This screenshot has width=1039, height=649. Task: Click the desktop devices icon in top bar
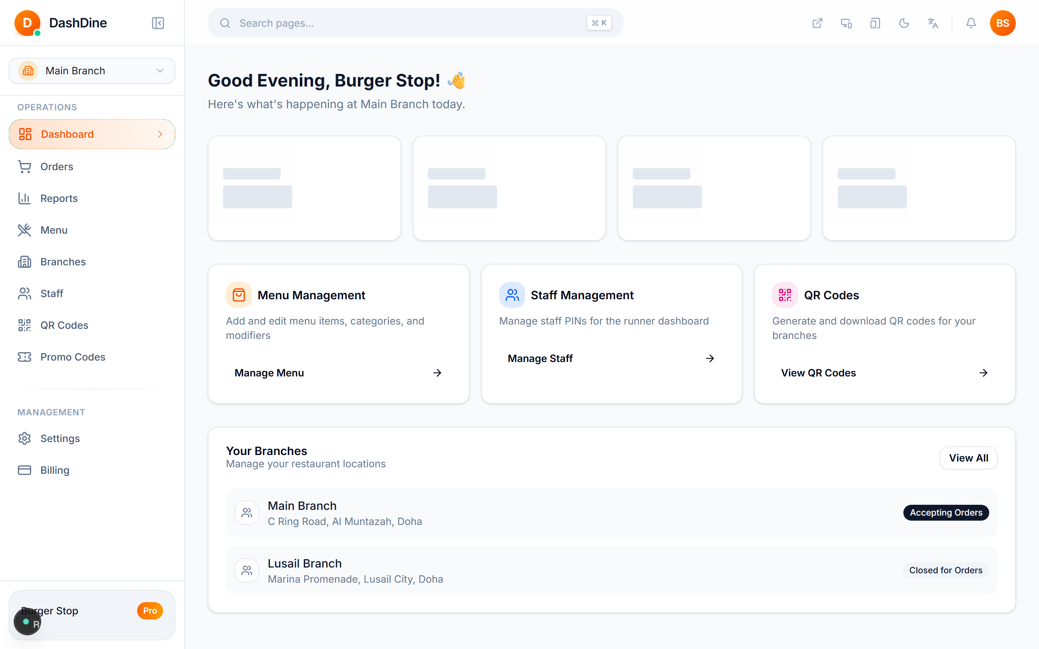click(x=846, y=23)
